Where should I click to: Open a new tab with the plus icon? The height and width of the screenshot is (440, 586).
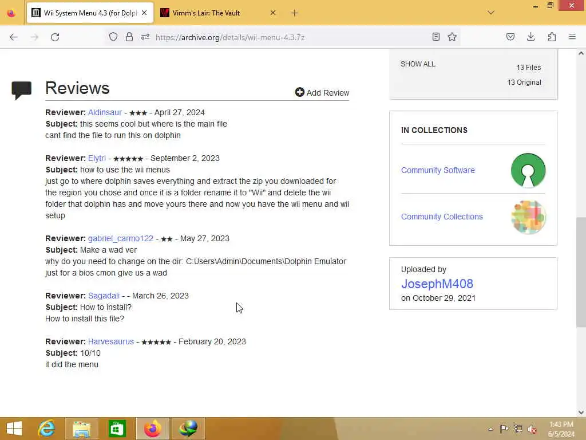tap(295, 13)
